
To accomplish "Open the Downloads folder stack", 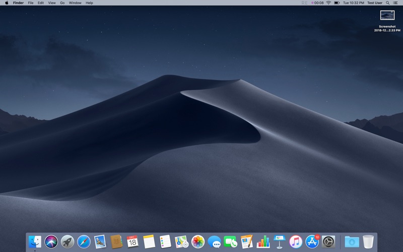I will (352, 242).
